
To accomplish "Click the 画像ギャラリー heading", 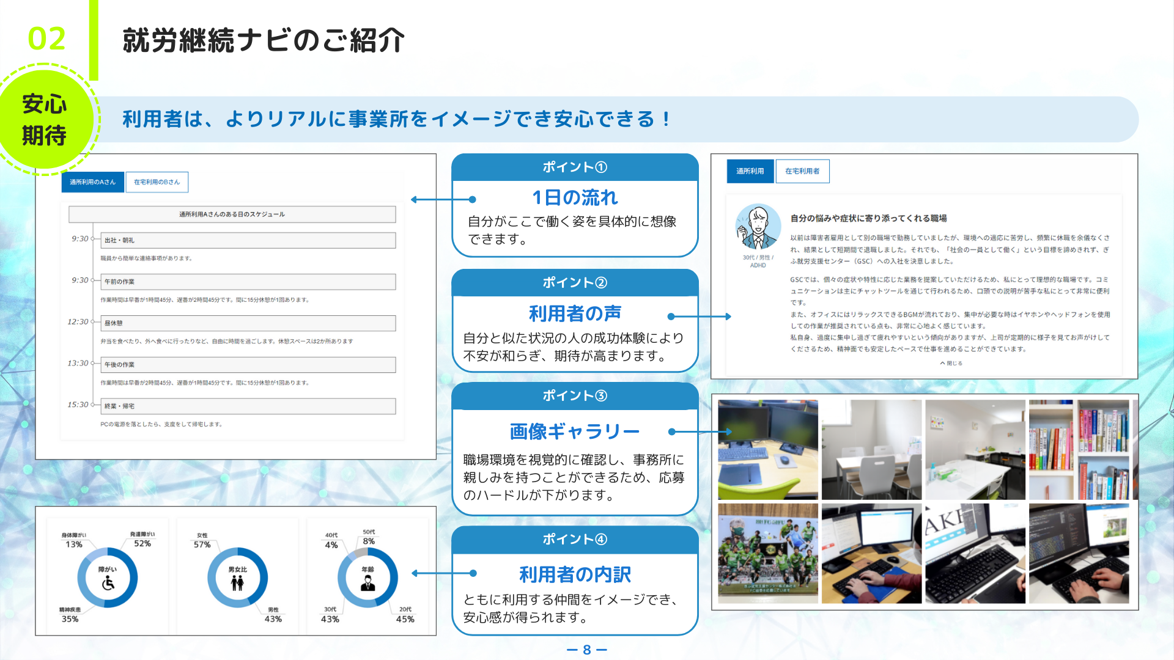I will click(575, 431).
